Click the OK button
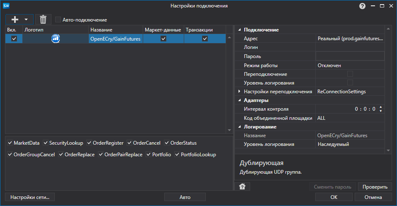This screenshot has height=206, width=397. pyautogui.click(x=334, y=197)
